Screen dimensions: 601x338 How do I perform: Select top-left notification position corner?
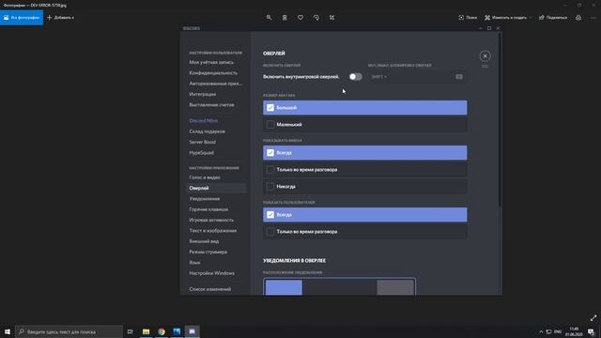click(284, 287)
